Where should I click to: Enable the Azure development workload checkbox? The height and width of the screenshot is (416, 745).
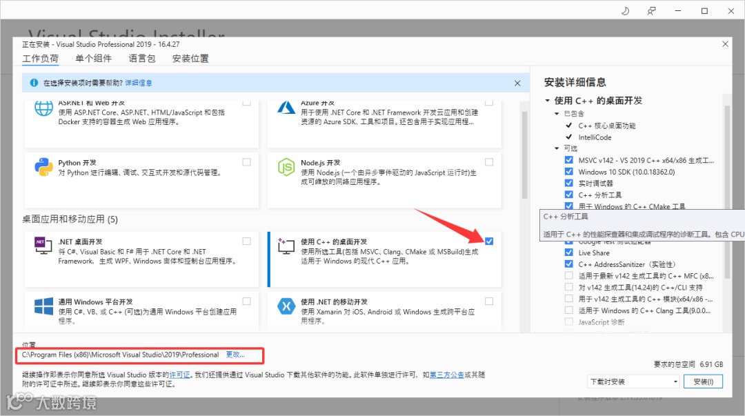[489, 102]
